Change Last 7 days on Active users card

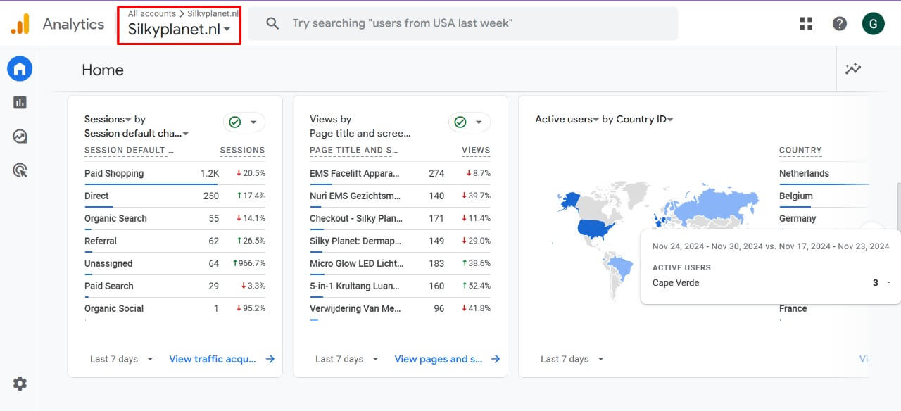(x=572, y=359)
